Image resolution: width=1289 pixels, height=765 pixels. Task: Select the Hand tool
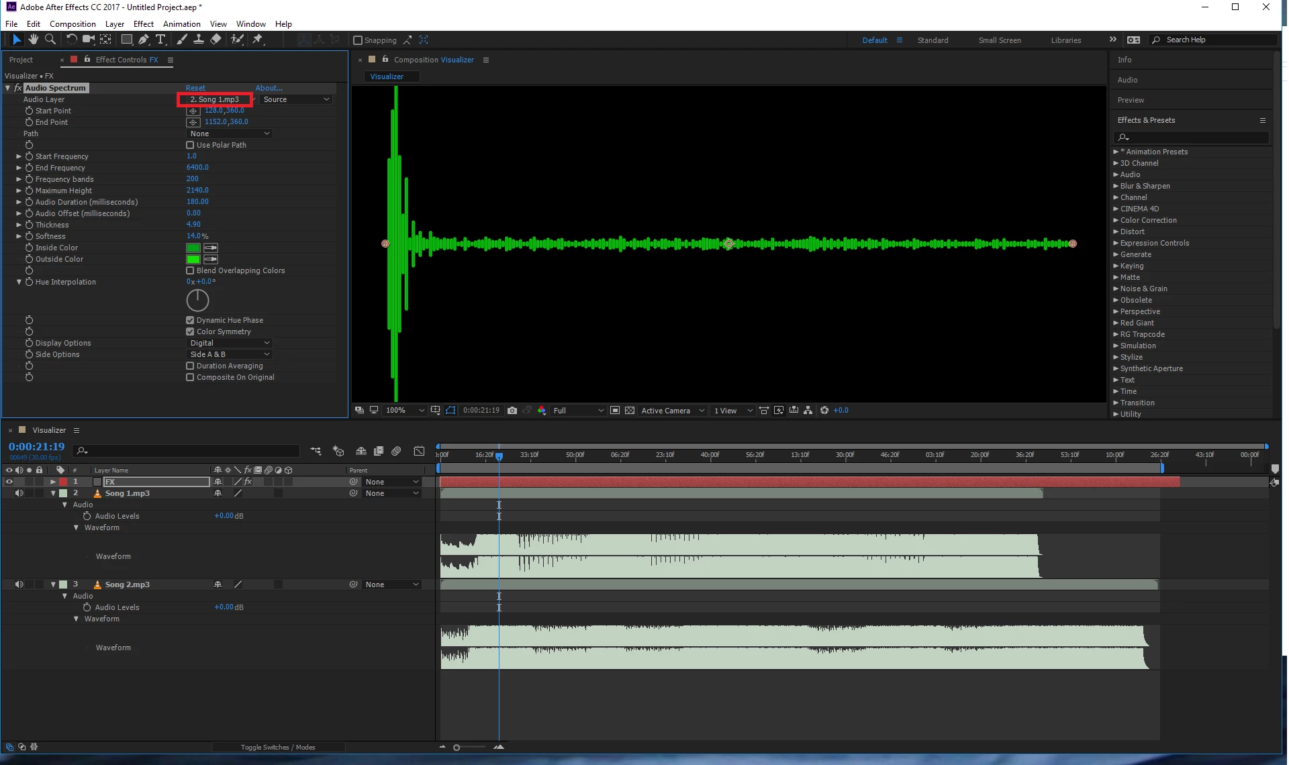coord(33,40)
